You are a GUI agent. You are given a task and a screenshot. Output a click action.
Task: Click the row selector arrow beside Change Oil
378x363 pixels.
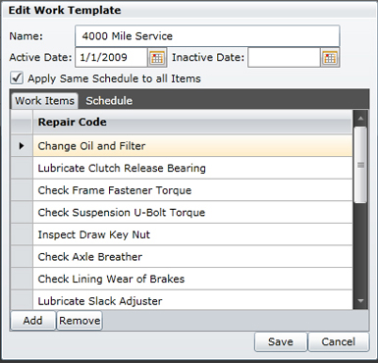22,146
